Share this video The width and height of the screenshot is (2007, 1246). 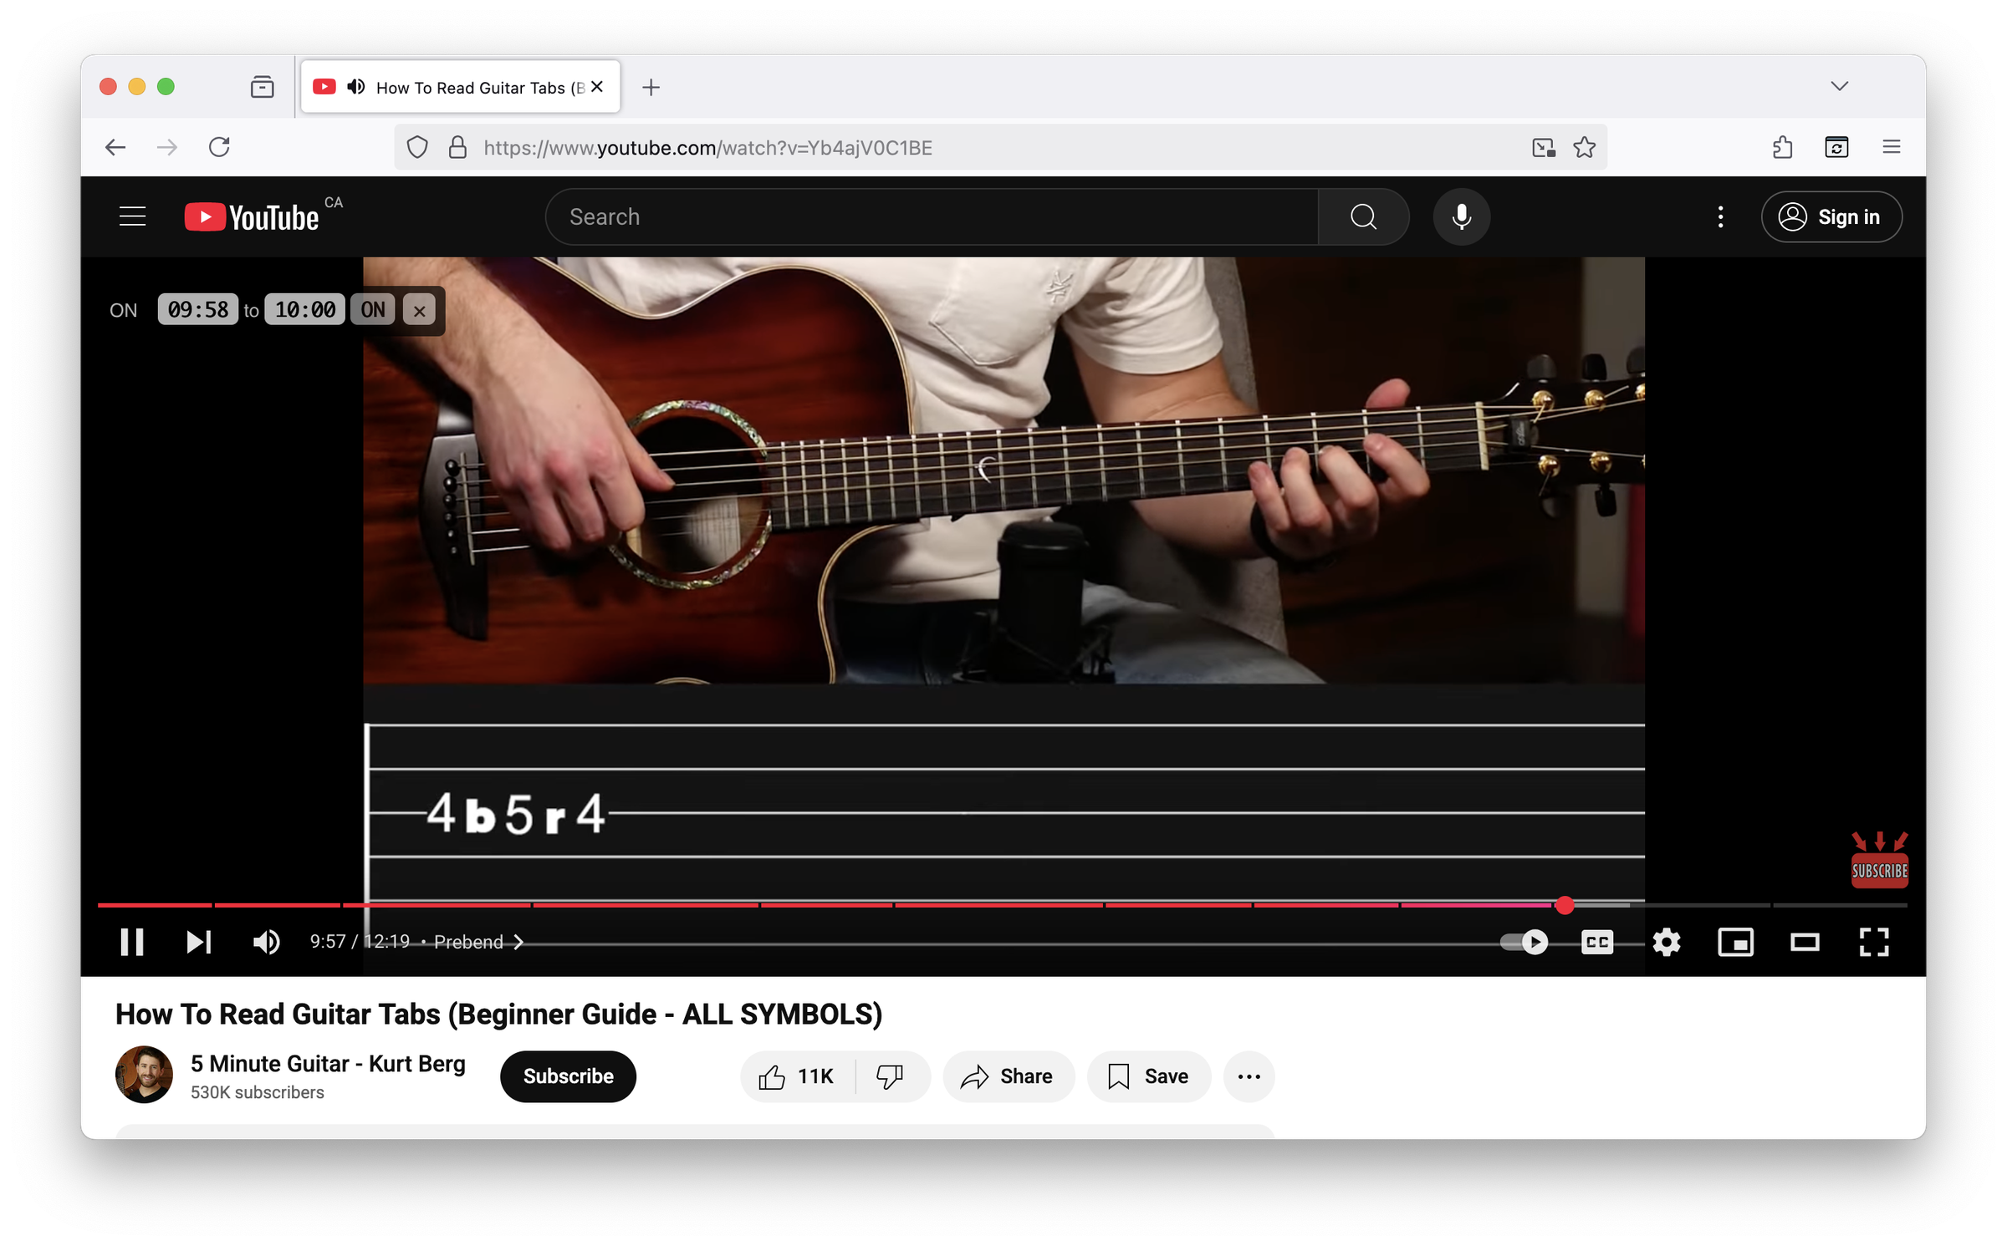point(1008,1076)
